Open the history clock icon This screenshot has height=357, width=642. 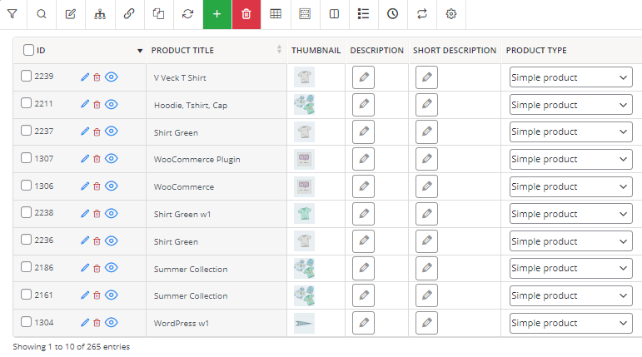click(393, 14)
